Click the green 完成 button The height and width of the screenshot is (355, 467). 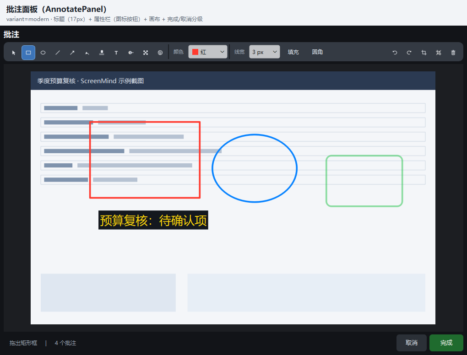click(446, 343)
